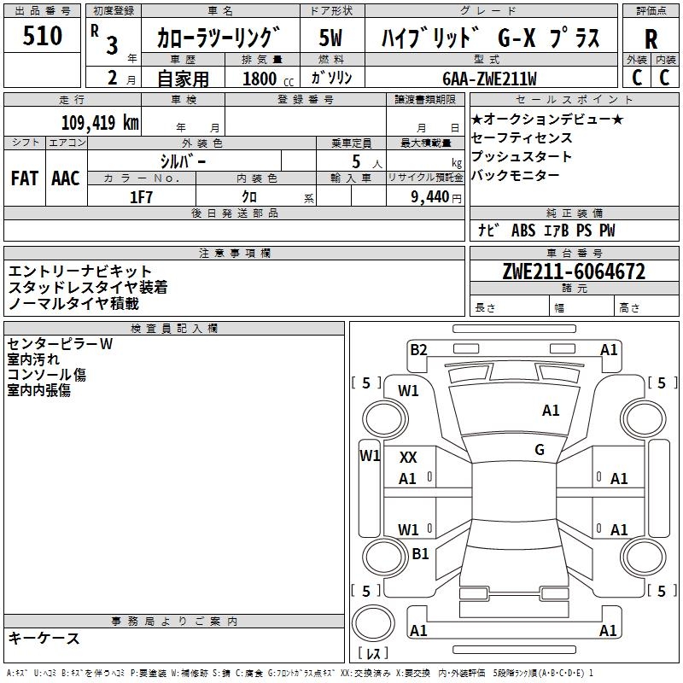Click the 後日発送部品 header
This screenshot has height=683, width=683.
click(x=234, y=213)
